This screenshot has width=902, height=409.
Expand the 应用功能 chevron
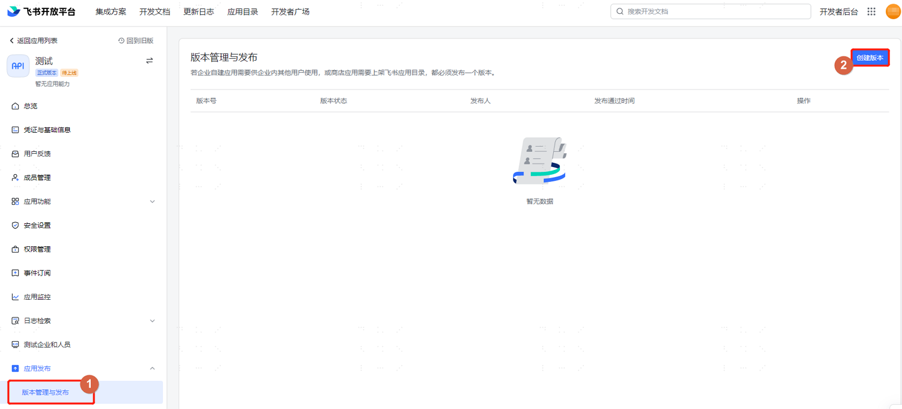152,202
